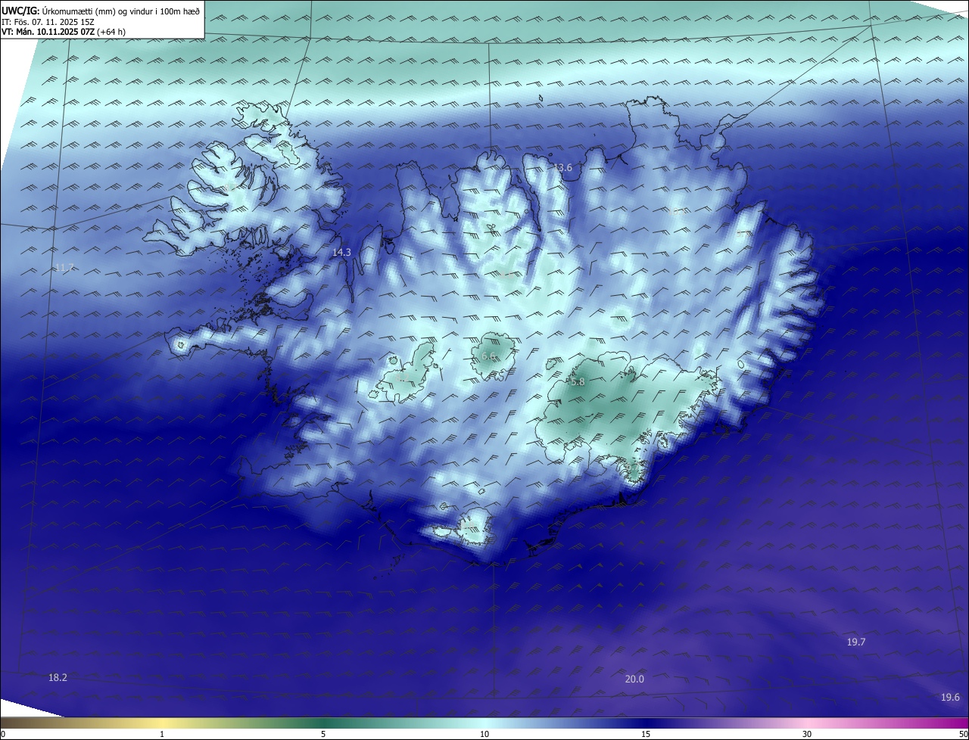Click the colorbar tick label '0'

click(x=3, y=734)
